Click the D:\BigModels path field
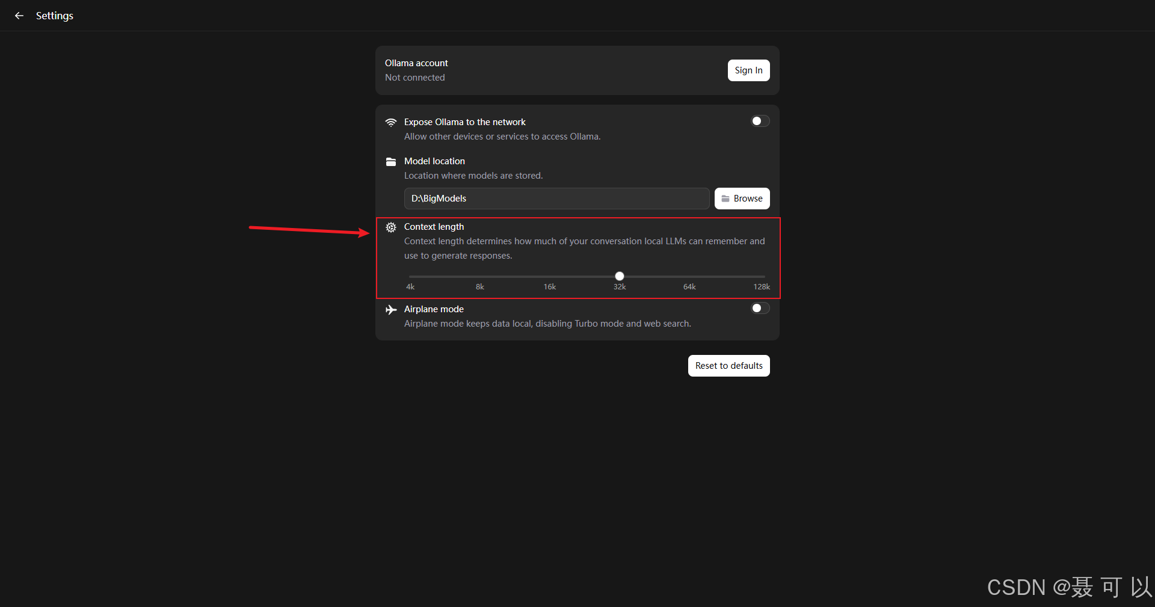This screenshot has height=607, width=1155. pos(556,199)
